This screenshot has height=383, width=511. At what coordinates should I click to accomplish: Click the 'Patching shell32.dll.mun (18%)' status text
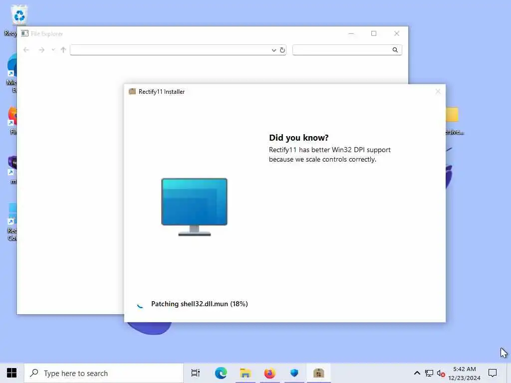[200, 304]
